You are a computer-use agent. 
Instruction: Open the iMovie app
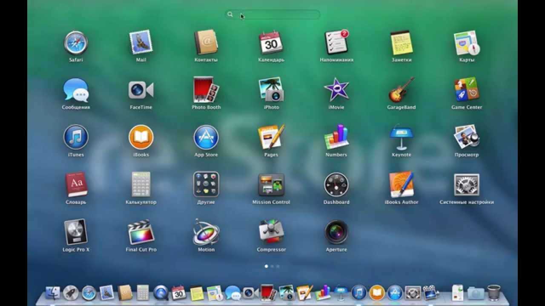[336, 90]
